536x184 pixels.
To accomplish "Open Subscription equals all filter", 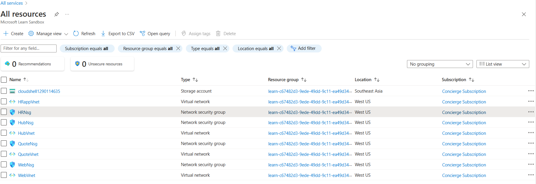I will pyautogui.click(x=86, y=49).
